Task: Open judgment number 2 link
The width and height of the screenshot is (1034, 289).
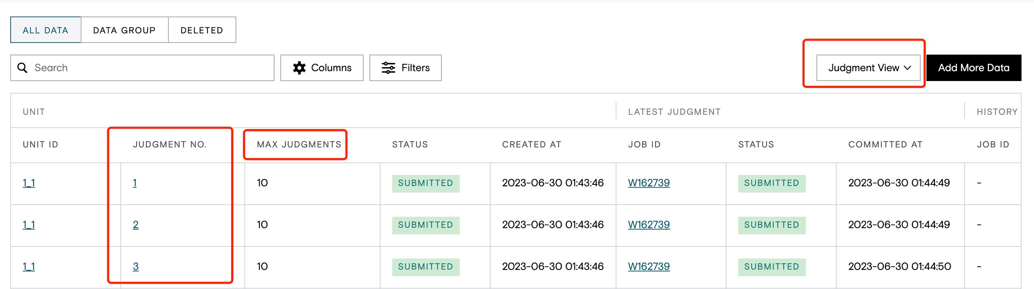Action: pos(136,225)
